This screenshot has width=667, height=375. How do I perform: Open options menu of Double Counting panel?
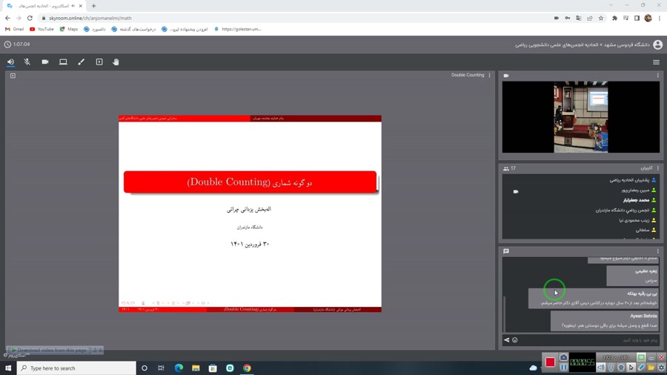pyautogui.click(x=490, y=76)
